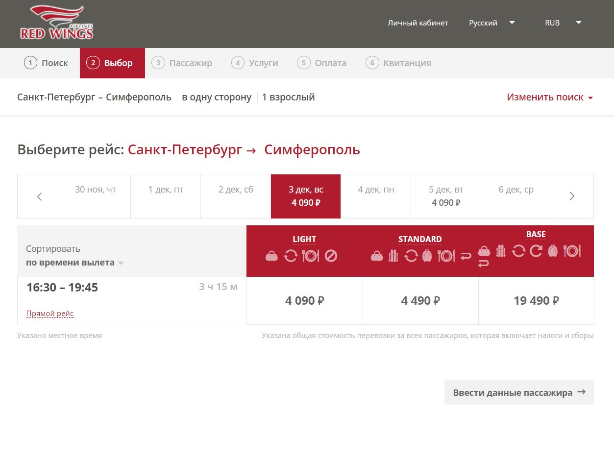Click the skis icon under BASE fare
The height and width of the screenshot is (459, 614).
point(501,251)
